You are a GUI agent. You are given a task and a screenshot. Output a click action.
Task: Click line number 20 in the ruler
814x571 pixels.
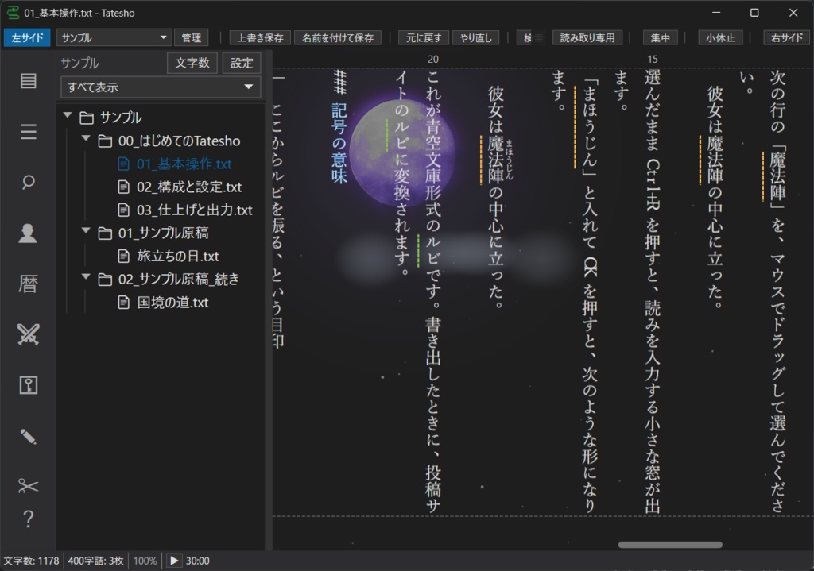tap(433, 59)
